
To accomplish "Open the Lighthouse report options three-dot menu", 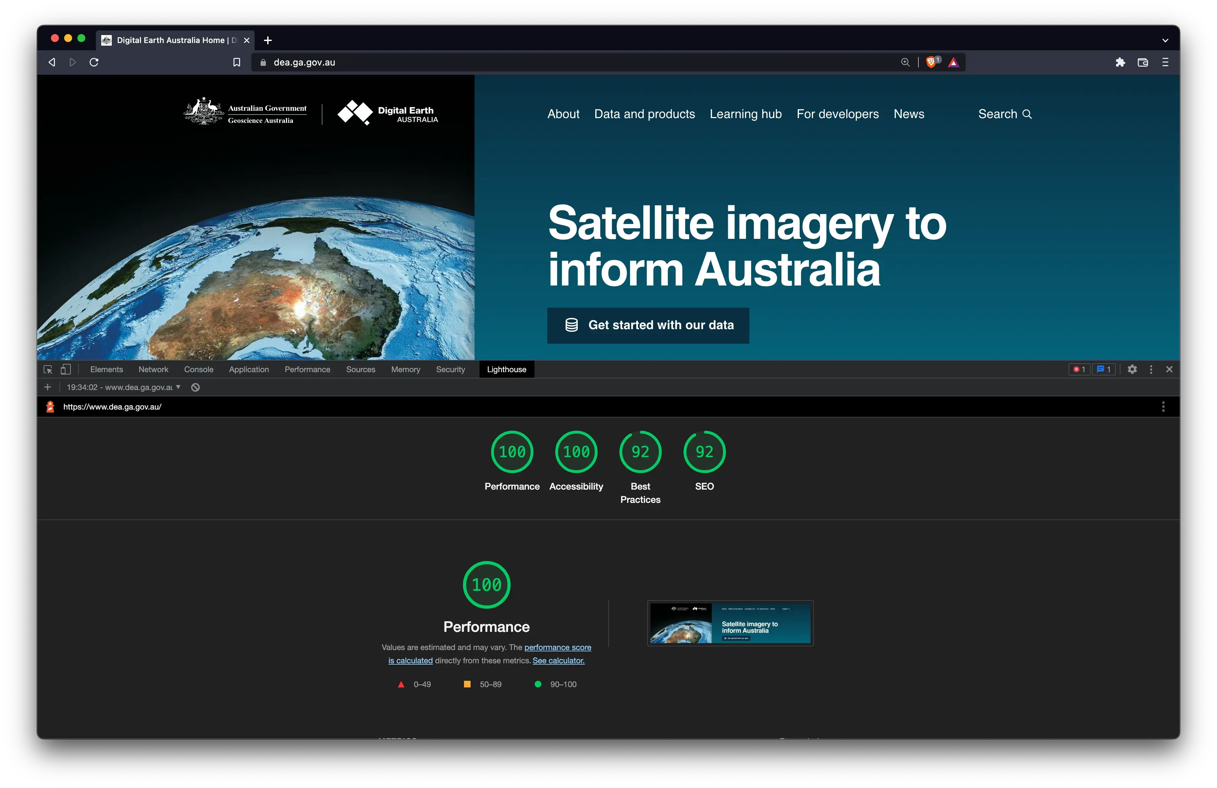I will (x=1163, y=407).
